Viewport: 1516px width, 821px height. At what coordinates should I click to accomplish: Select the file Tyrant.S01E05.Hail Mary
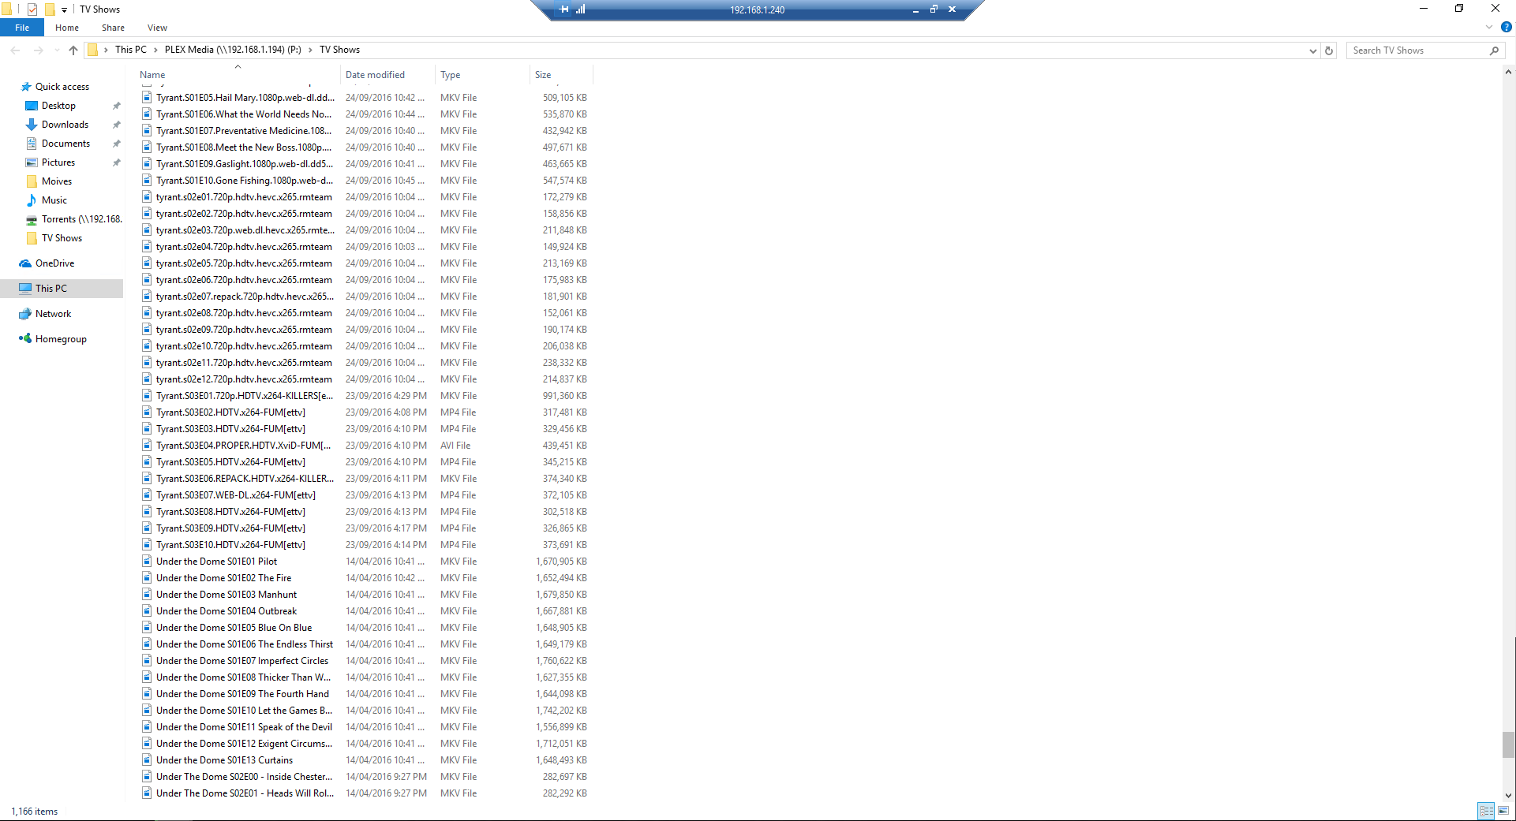(x=245, y=98)
